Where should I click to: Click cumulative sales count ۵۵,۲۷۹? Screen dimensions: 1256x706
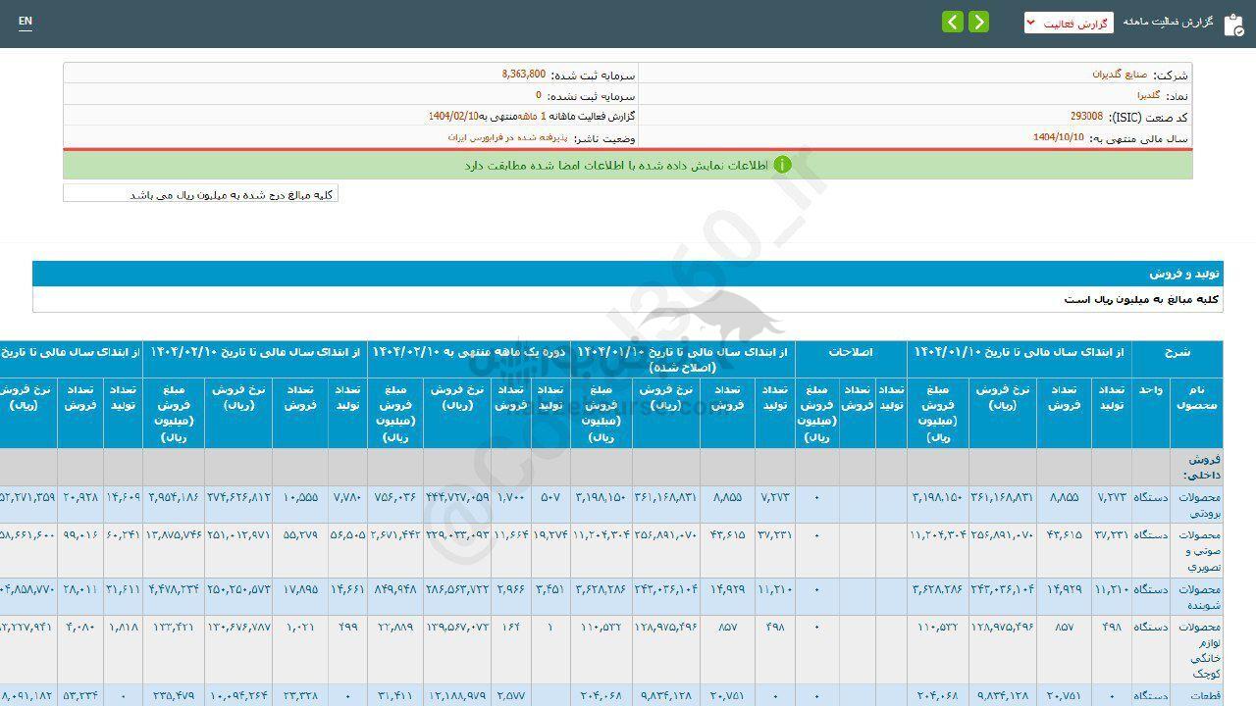[300, 534]
